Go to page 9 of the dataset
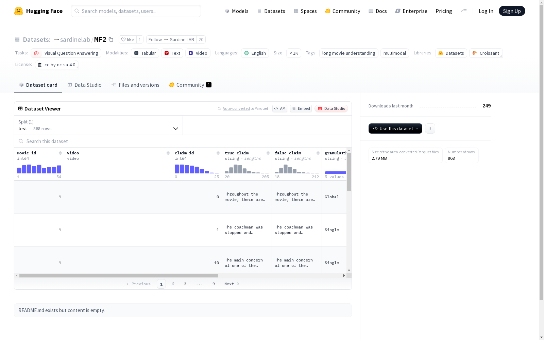544x340 pixels. point(214,284)
